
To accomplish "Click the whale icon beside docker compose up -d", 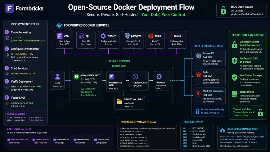I will coord(7,74).
